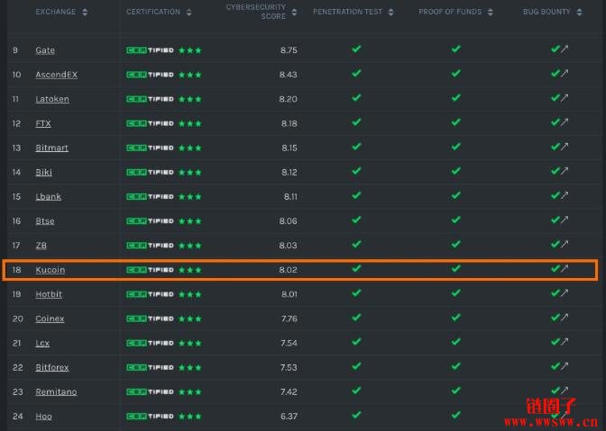Image resolution: width=606 pixels, height=431 pixels.
Task: Open the FTX exchange link
Action: [43, 124]
